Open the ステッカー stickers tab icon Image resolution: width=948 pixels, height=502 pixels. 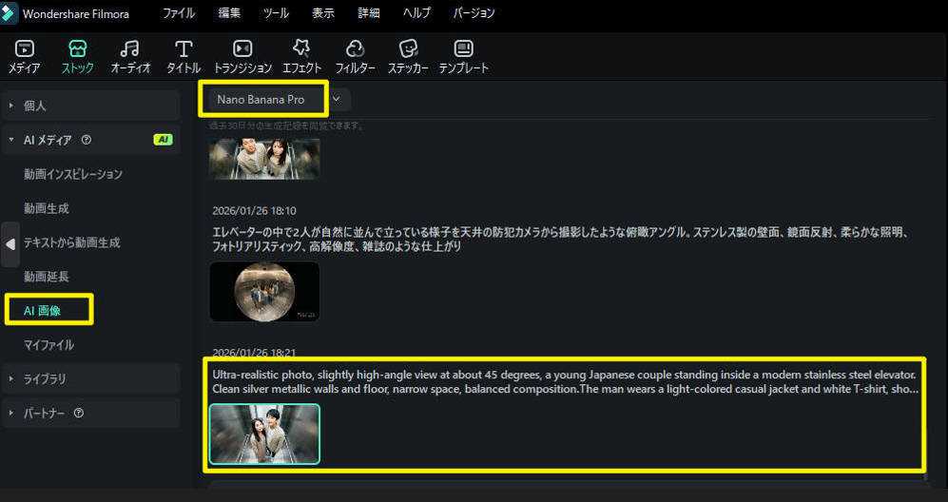click(408, 48)
